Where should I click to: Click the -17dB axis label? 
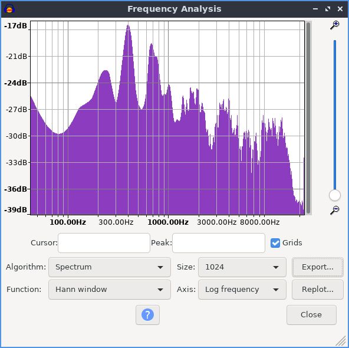[x=15, y=26]
